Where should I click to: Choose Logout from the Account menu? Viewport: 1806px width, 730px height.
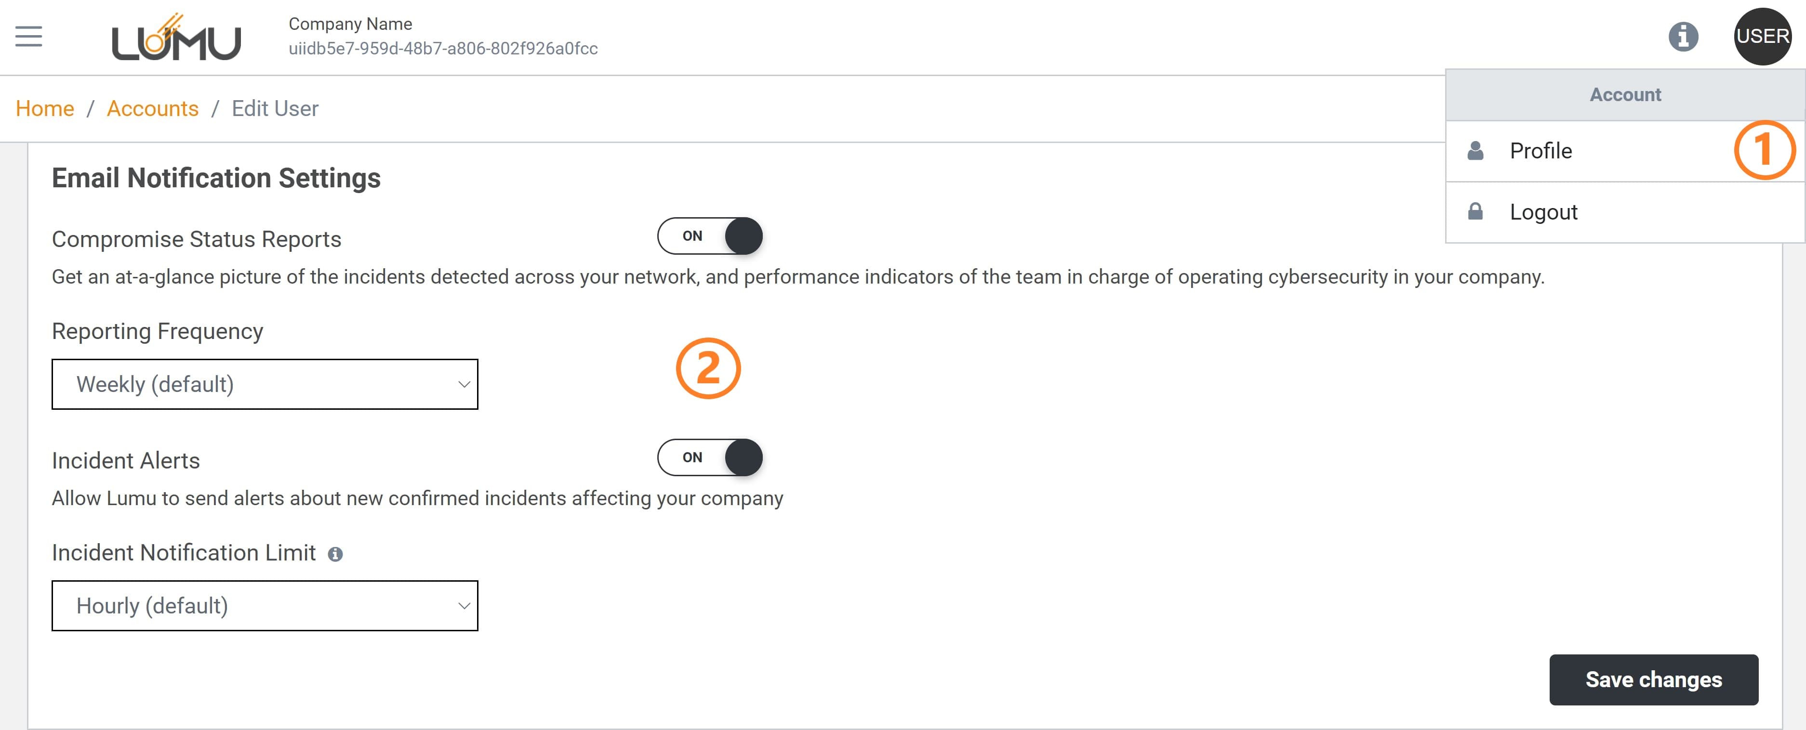pos(1543,211)
